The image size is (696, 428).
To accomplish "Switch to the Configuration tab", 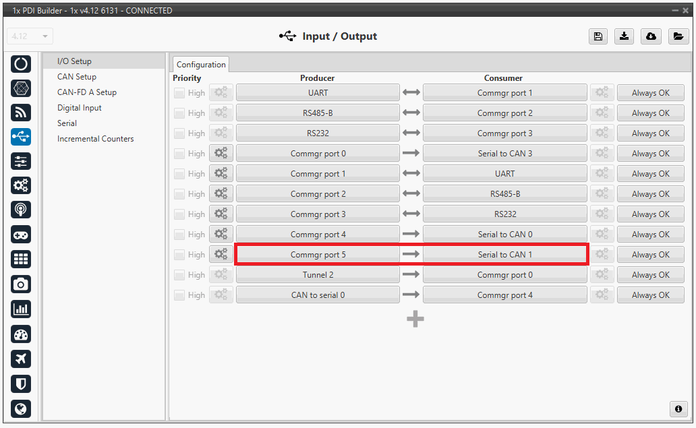I will click(201, 65).
